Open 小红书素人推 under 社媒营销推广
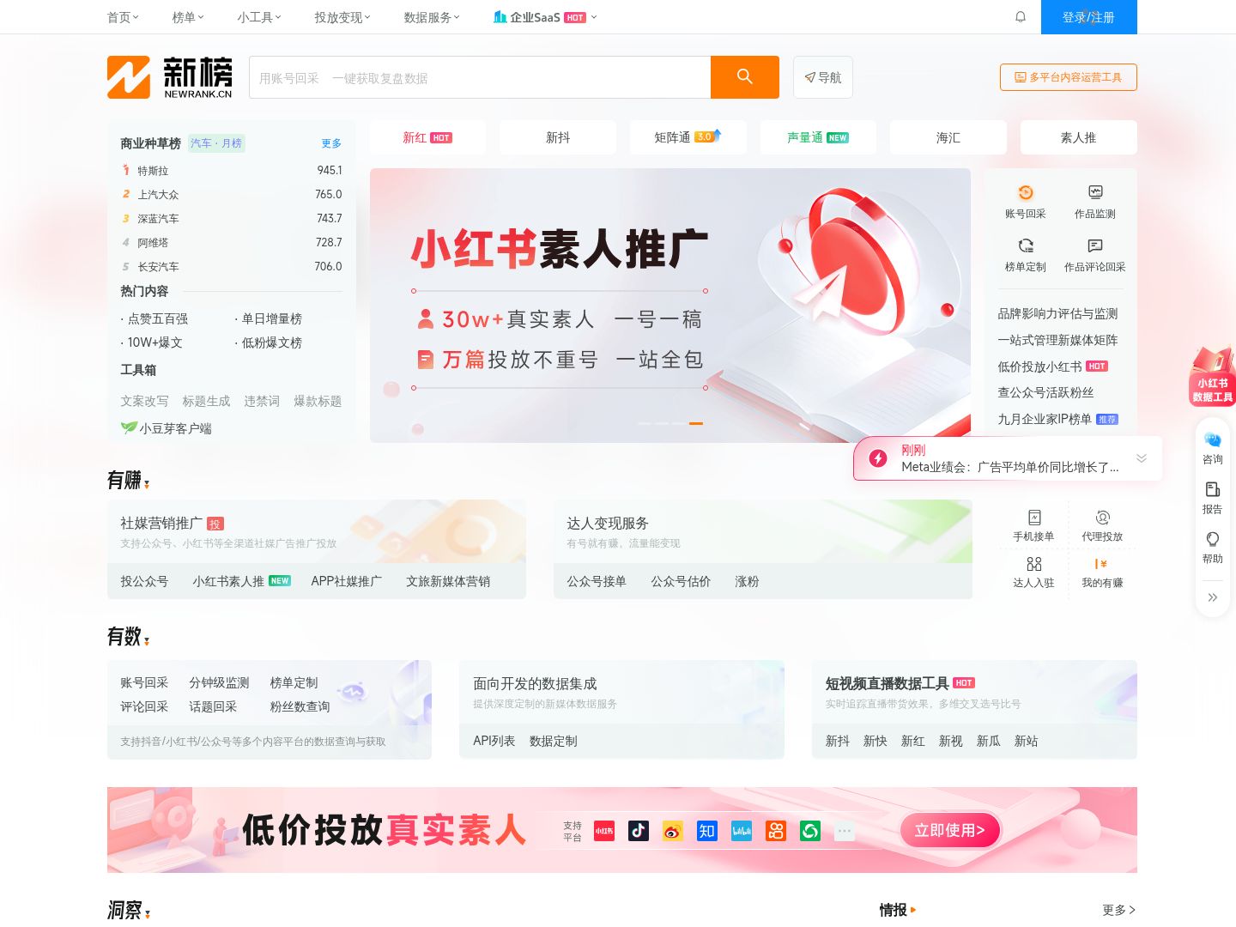Image resolution: width=1236 pixels, height=927 pixels. coord(228,581)
